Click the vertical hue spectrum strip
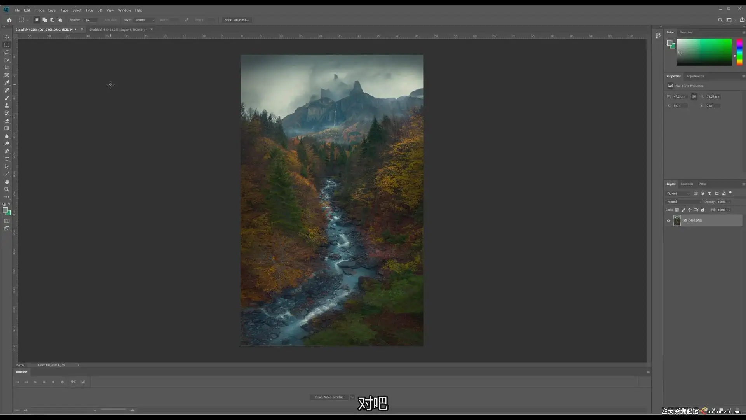Screen dimensions: 746x420 739,52
